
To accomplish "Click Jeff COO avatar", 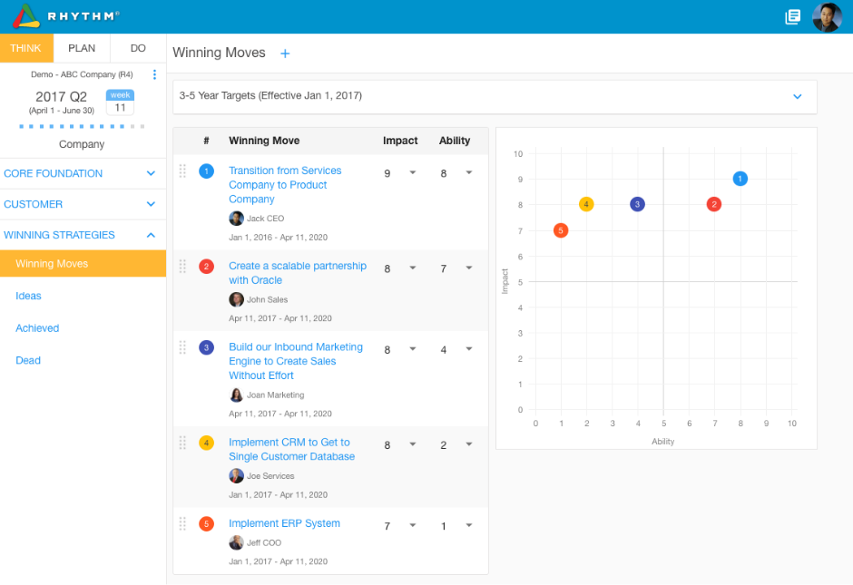I will (x=236, y=543).
